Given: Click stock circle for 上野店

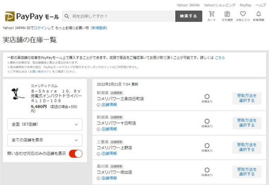Looking at the screenshot, I should [x=207, y=145].
